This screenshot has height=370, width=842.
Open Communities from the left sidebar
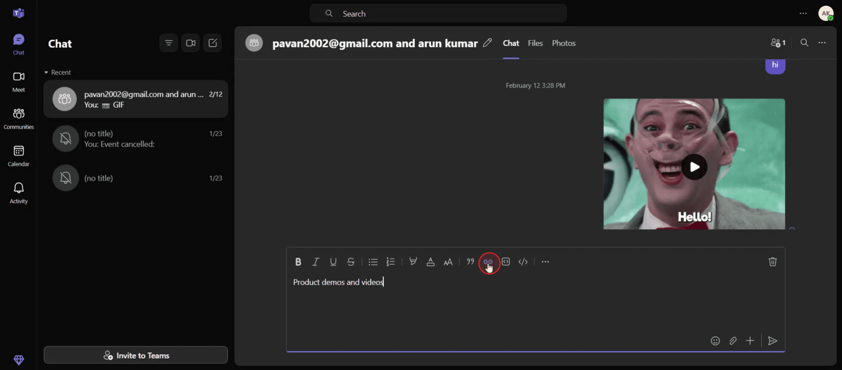(x=19, y=118)
